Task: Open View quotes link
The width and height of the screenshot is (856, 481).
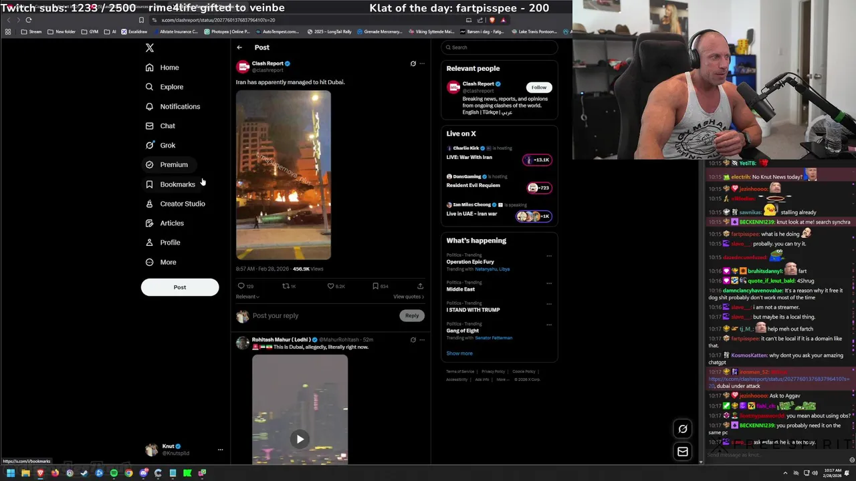Action: click(409, 297)
